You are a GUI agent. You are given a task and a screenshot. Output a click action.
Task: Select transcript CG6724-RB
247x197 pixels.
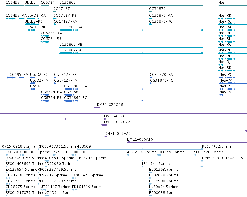51,39
